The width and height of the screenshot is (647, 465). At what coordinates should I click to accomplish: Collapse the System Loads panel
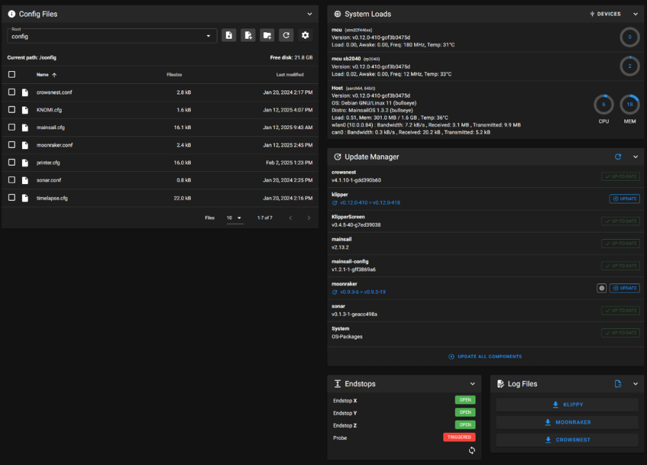coord(635,14)
